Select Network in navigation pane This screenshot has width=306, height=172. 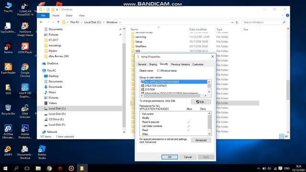tap(52, 132)
